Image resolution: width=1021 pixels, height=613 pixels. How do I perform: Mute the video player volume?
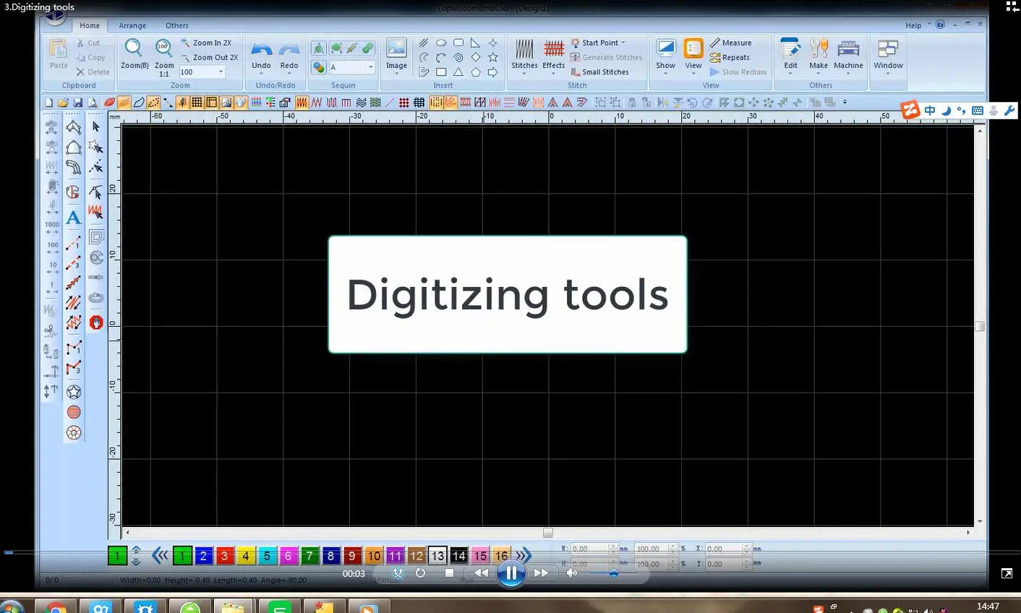[571, 573]
